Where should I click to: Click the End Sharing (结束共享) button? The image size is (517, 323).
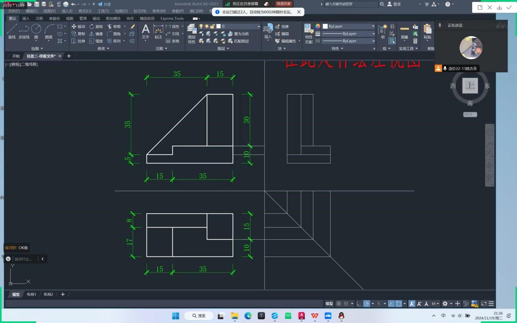point(284,4)
